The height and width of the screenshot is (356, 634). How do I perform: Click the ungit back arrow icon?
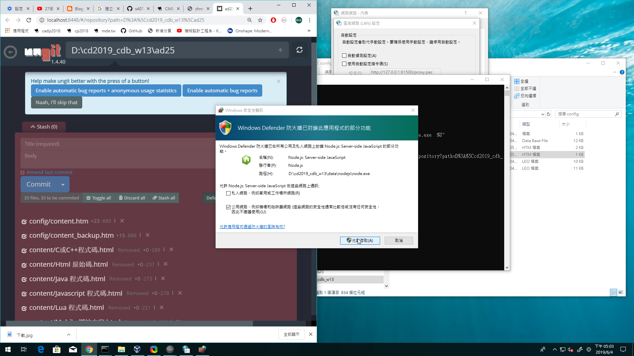pyautogui.click(x=10, y=52)
